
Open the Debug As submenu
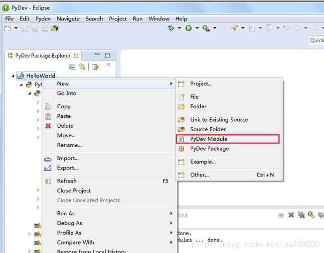click(109, 223)
